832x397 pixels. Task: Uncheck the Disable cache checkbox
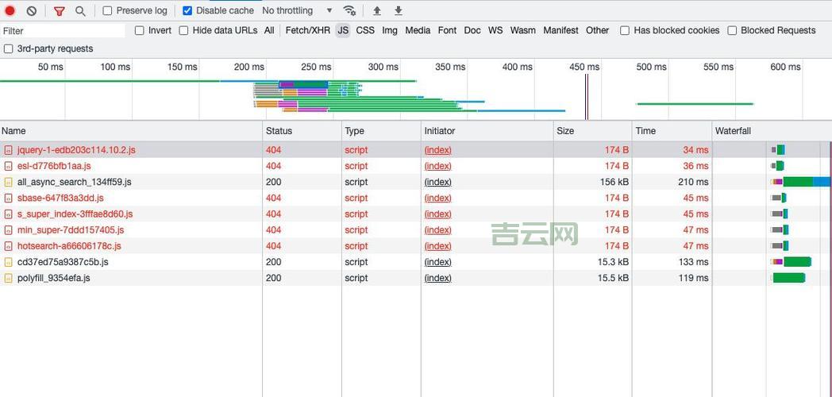coord(187,11)
